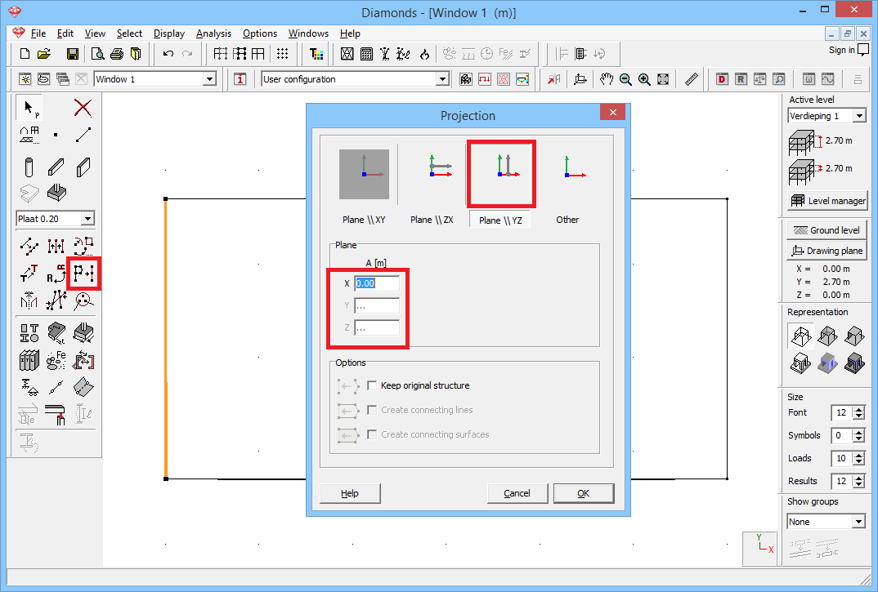Viewport: 878px width, 592px height.
Task: Click the solid rendered representation icon
Action: (854, 363)
